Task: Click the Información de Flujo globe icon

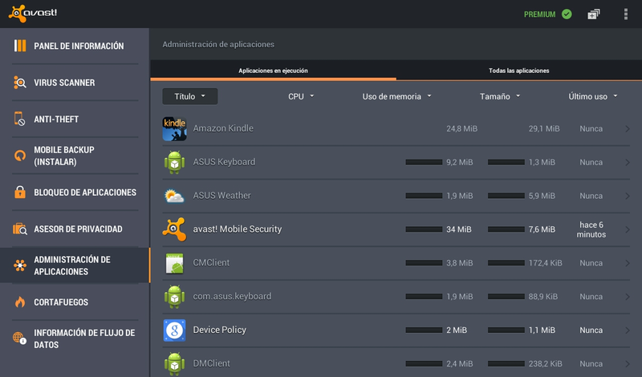Action: (x=19, y=338)
